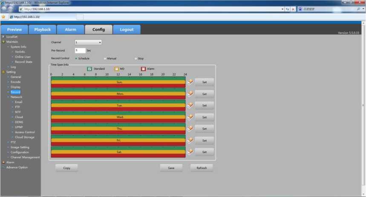Click the favorites star icon
This screenshot has width=366, height=197.
3,17
